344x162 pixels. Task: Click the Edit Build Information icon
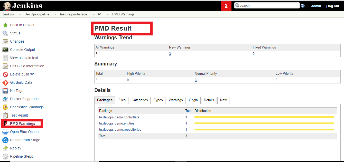5,66
